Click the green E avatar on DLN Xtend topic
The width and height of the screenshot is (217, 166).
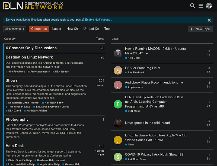pyautogui.click(x=118, y=104)
